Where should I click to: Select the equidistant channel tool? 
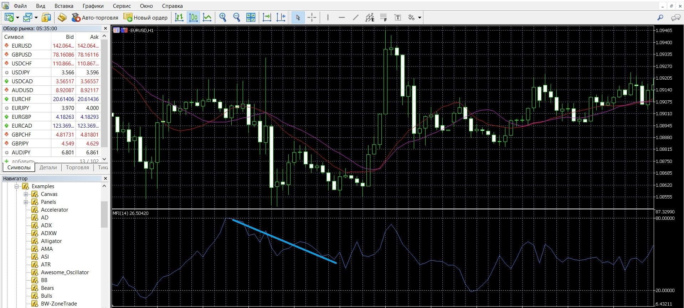tap(370, 17)
